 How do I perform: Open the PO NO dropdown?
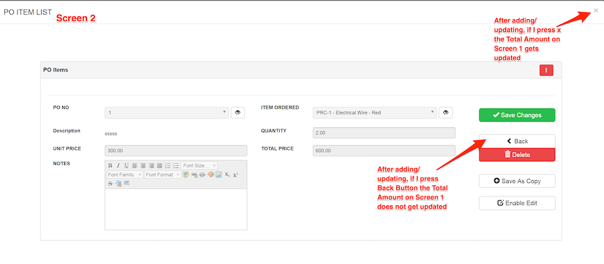click(167, 112)
